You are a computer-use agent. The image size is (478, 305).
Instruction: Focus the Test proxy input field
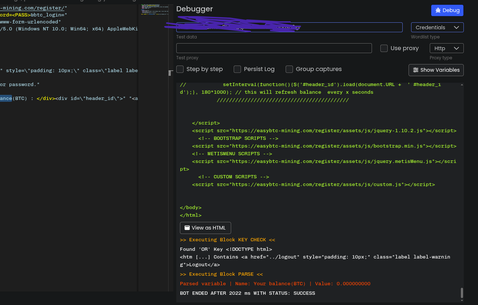click(x=274, y=48)
